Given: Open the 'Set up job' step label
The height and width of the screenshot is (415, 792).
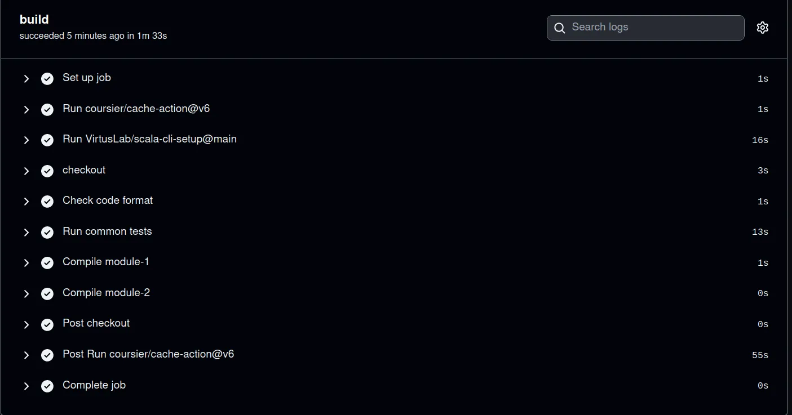Looking at the screenshot, I should (x=87, y=78).
